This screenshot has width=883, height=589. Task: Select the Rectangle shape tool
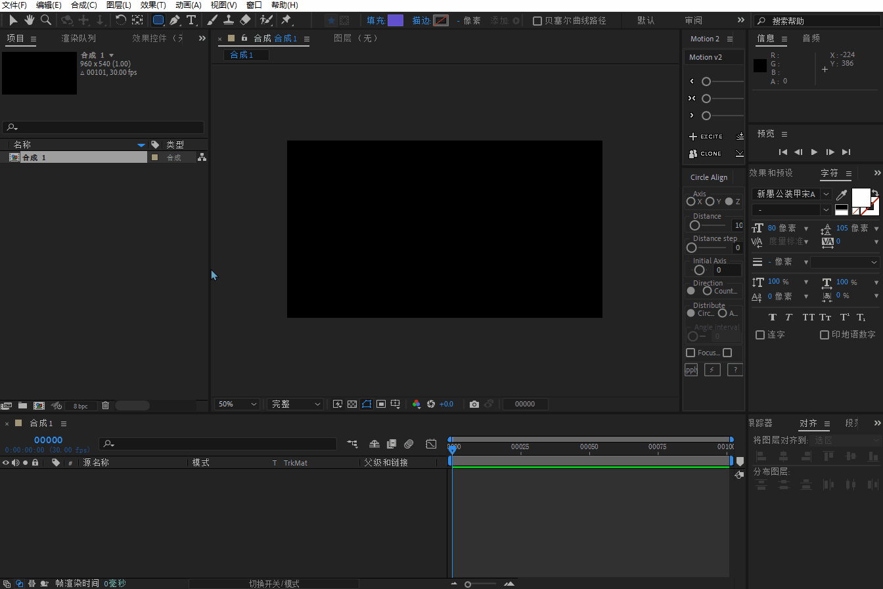[x=158, y=20]
